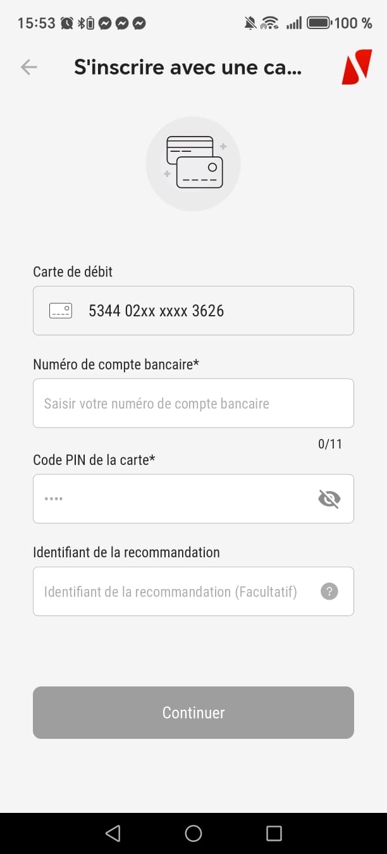The height and width of the screenshot is (854, 387).
Task: Open the referral ID help question mark
Action: coord(329,591)
